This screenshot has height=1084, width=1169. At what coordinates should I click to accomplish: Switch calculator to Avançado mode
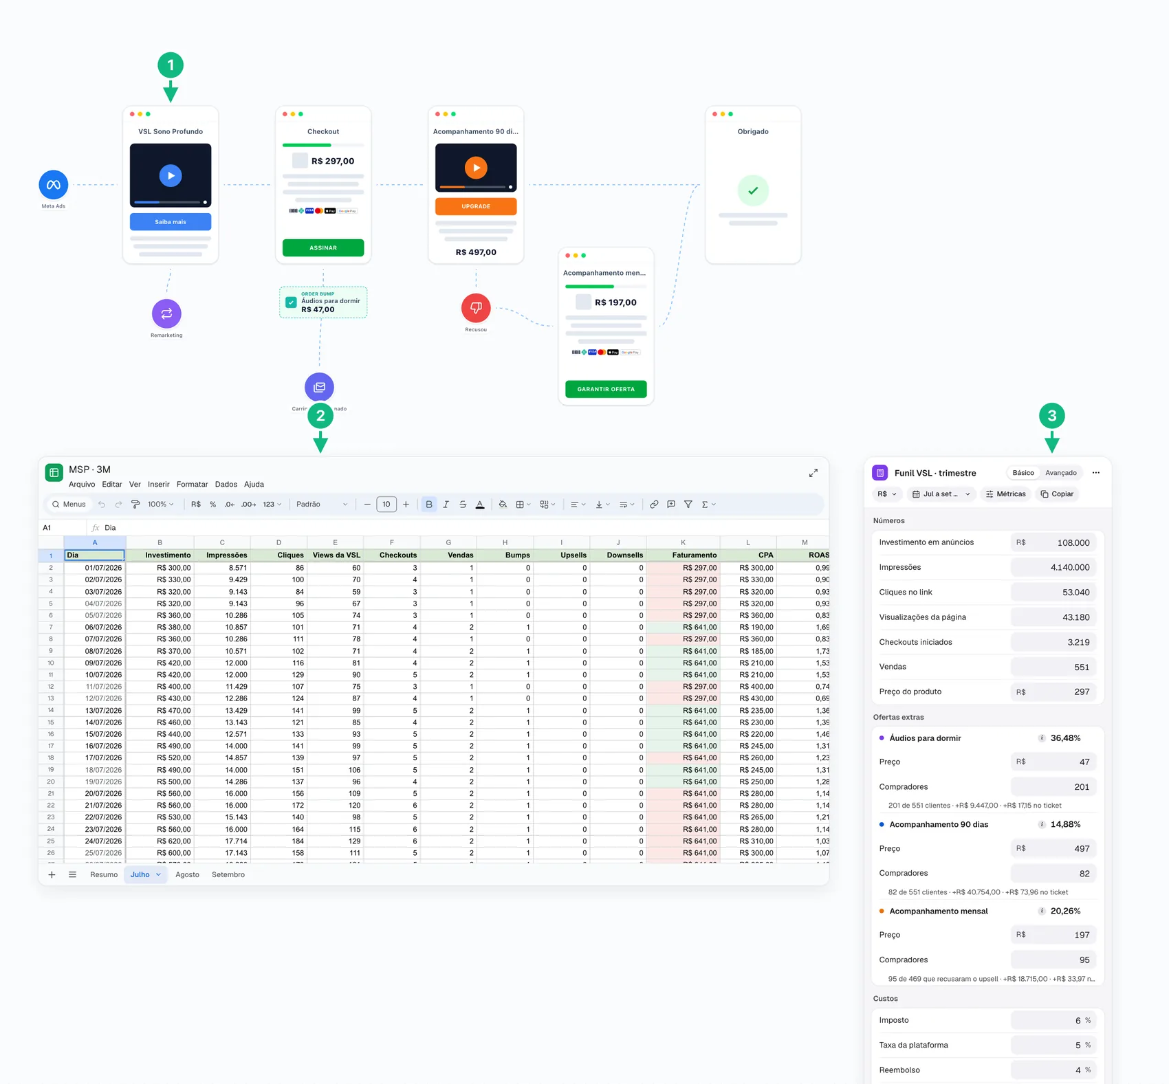pyautogui.click(x=1061, y=473)
